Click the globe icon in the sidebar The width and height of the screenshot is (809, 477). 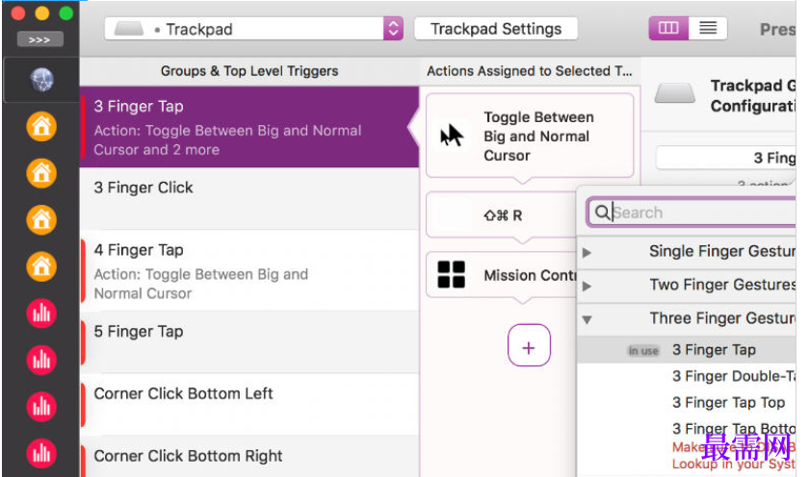click(41, 80)
